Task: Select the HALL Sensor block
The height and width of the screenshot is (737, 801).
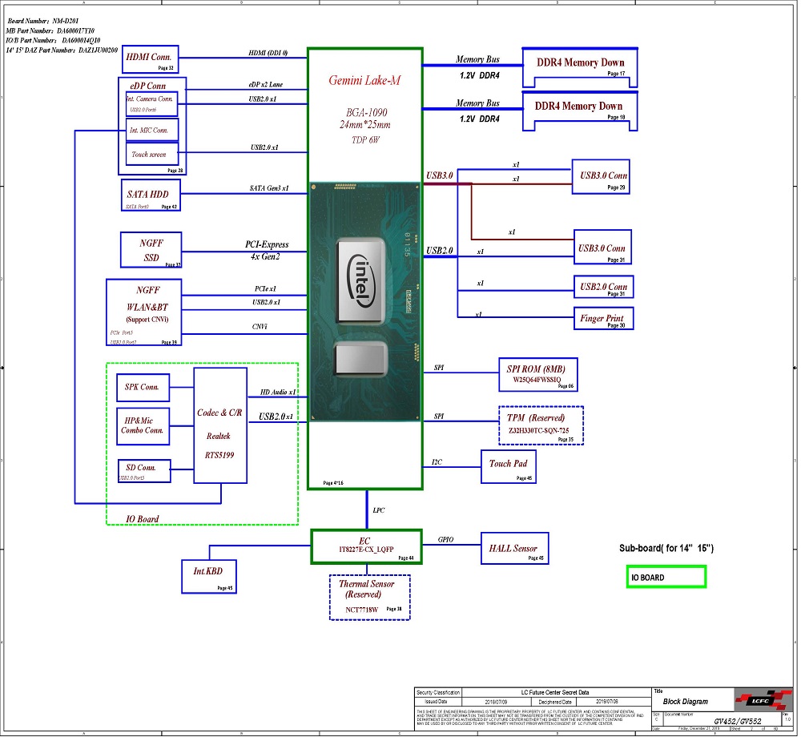Action: coord(515,548)
